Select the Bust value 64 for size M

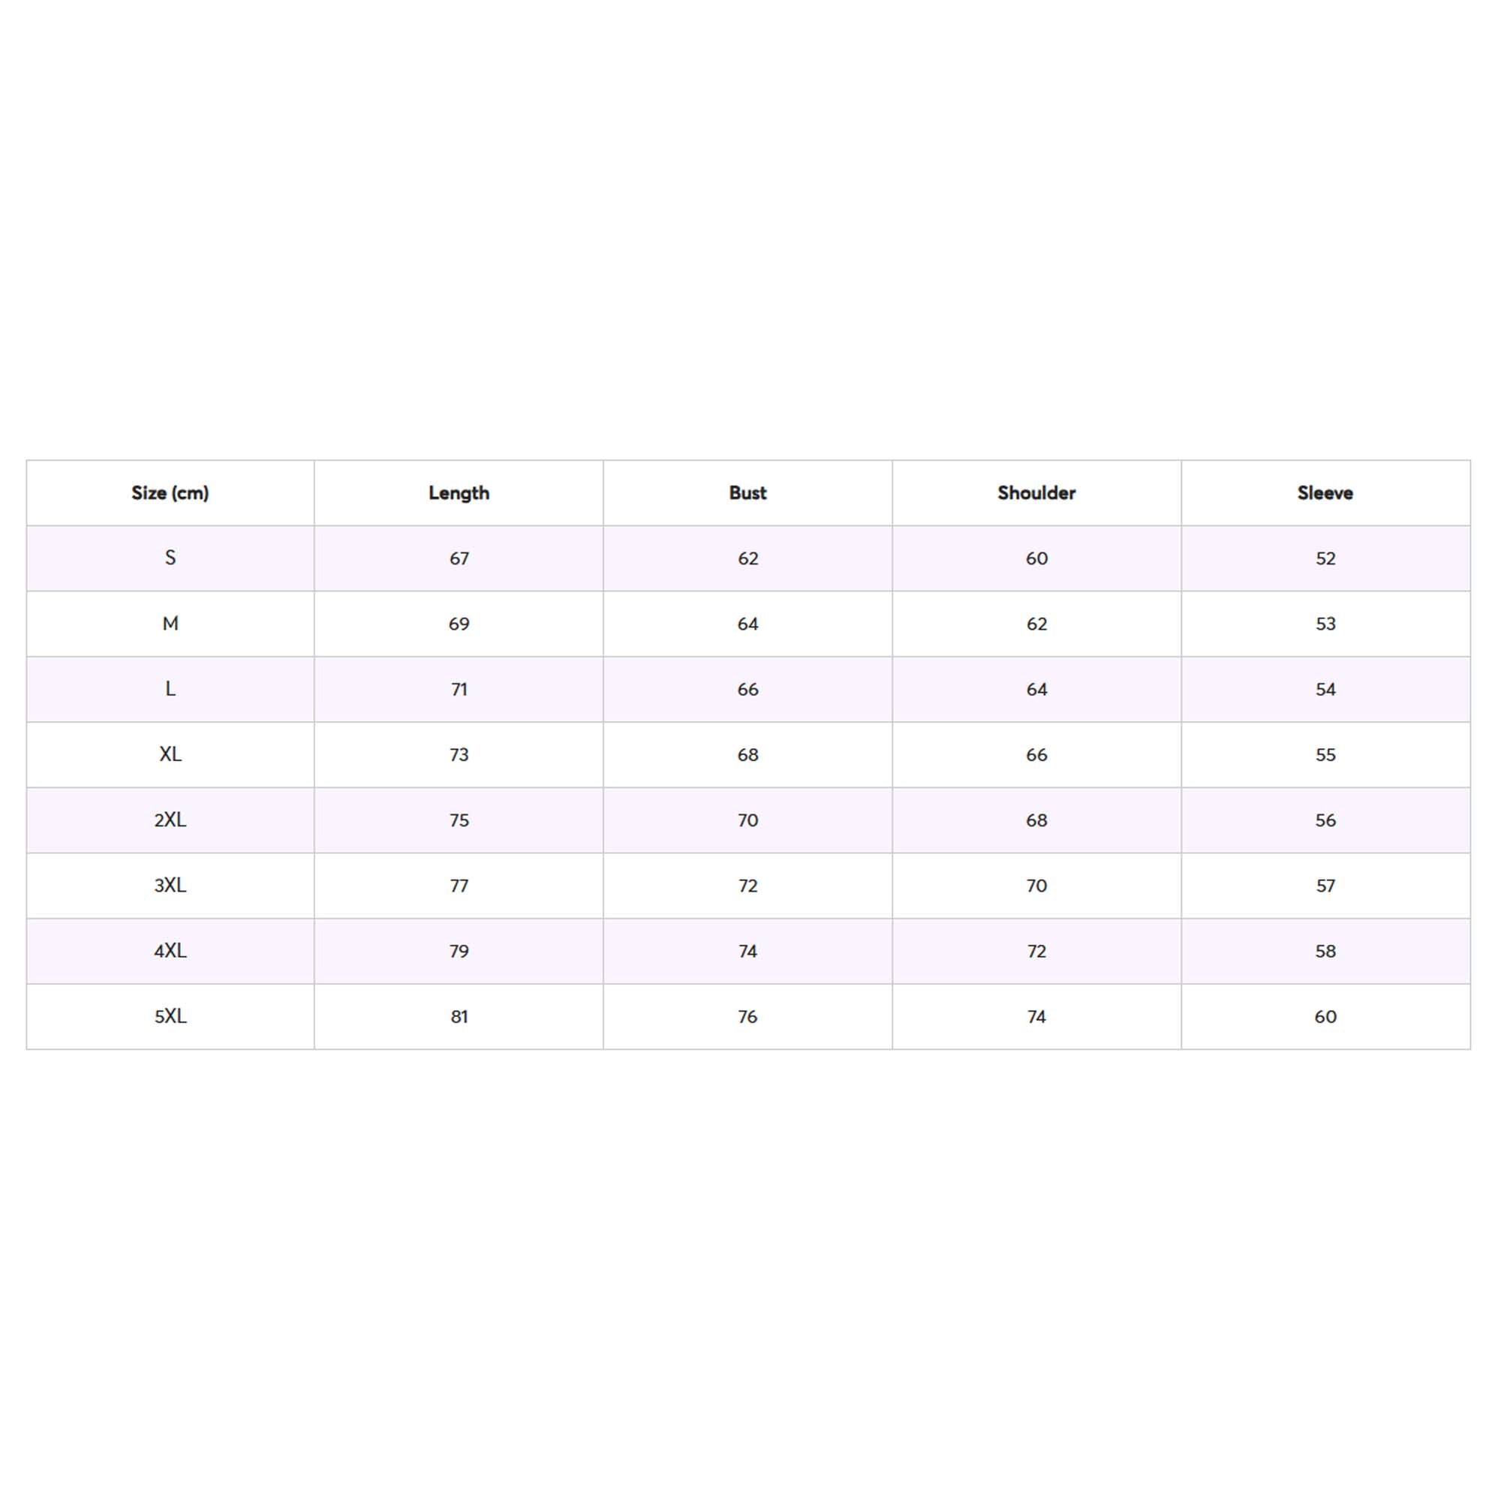[x=747, y=623]
